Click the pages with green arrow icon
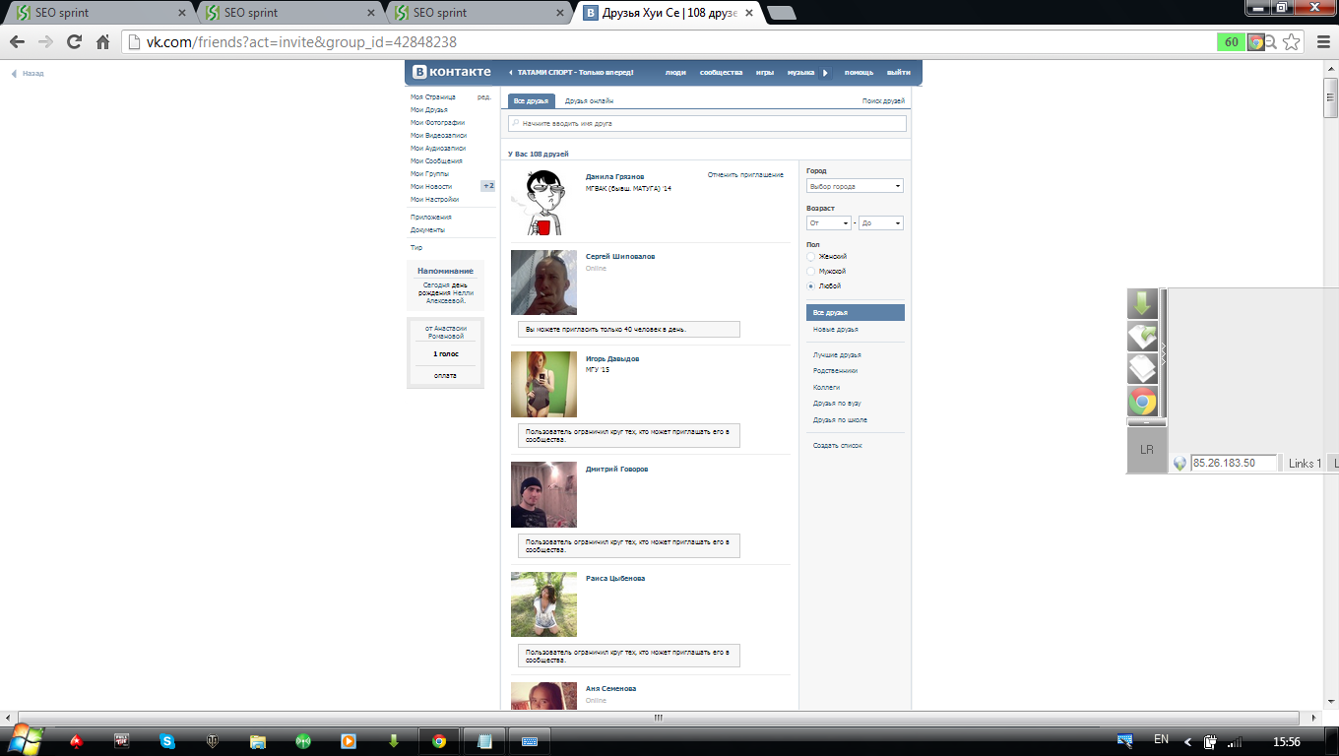1339x756 pixels. 1142,336
